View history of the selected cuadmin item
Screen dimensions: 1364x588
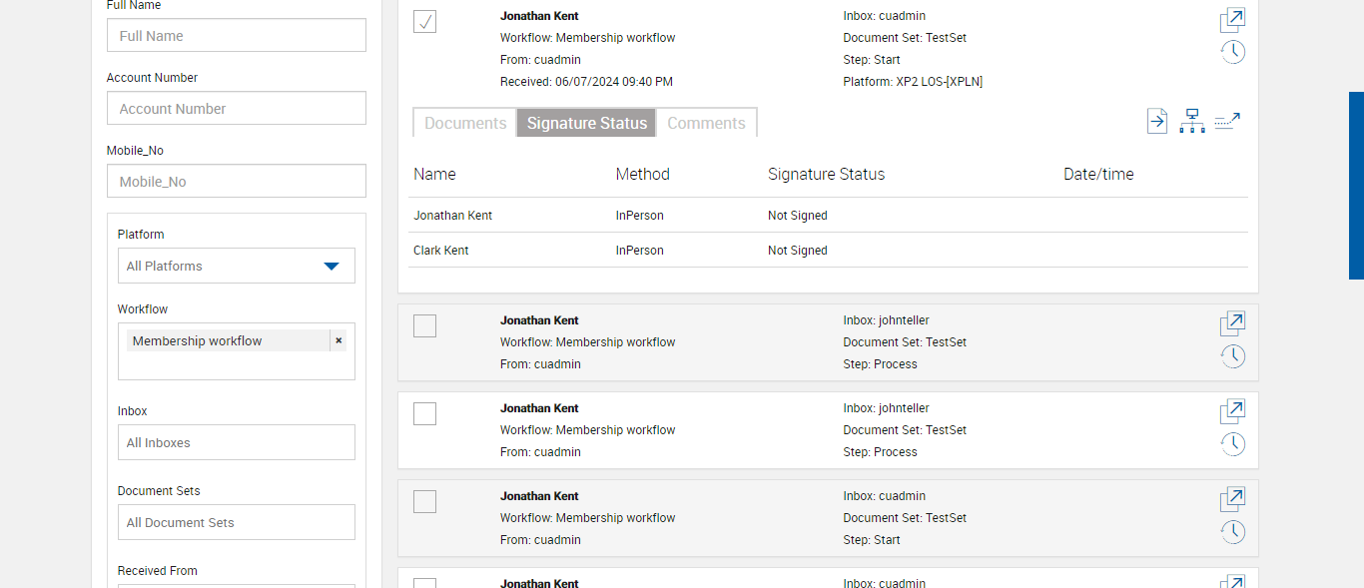(1233, 52)
